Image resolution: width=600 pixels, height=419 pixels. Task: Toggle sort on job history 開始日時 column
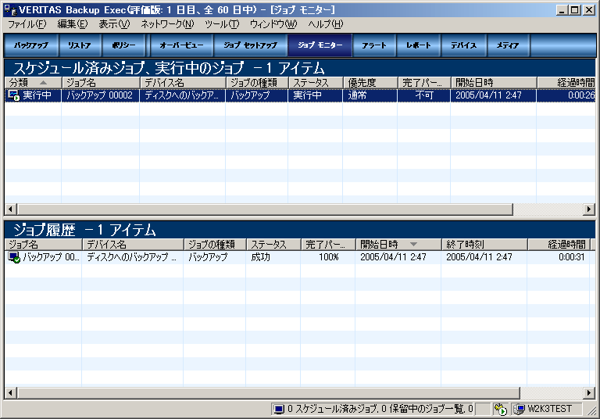click(398, 245)
